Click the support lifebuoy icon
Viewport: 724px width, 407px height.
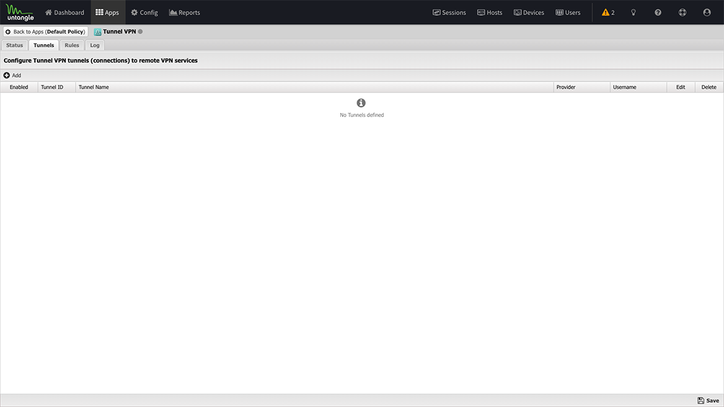click(683, 12)
